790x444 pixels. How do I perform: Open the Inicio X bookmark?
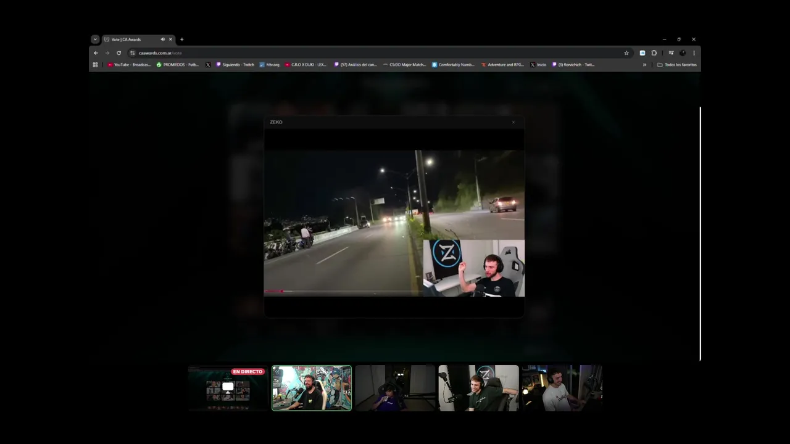tap(538, 65)
